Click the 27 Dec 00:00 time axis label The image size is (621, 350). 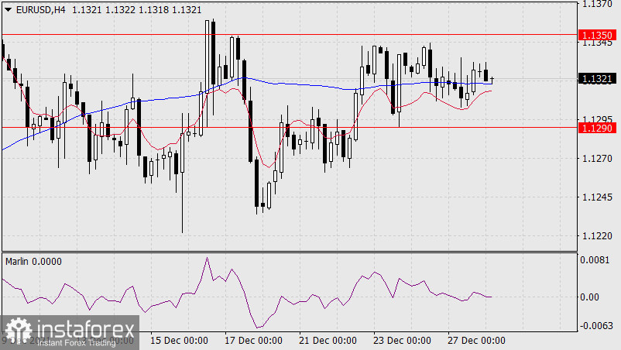tap(476, 340)
